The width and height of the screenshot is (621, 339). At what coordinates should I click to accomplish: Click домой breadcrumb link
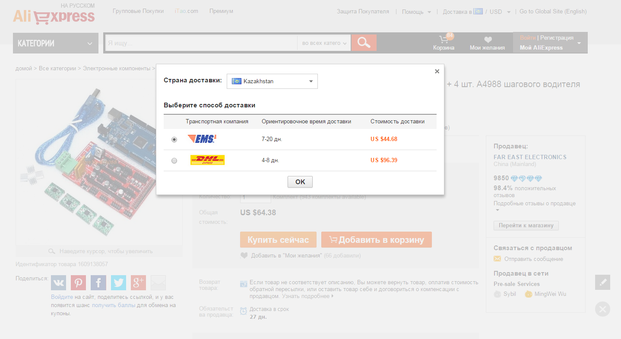click(x=24, y=68)
